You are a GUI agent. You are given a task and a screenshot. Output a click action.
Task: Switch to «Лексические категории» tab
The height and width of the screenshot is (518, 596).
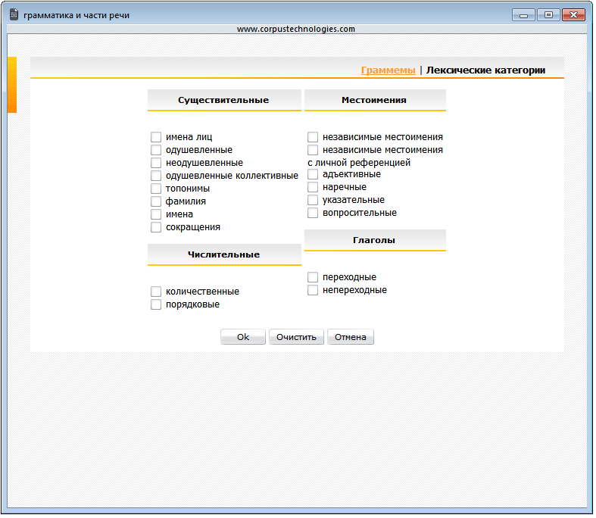(x=485, y=70)
